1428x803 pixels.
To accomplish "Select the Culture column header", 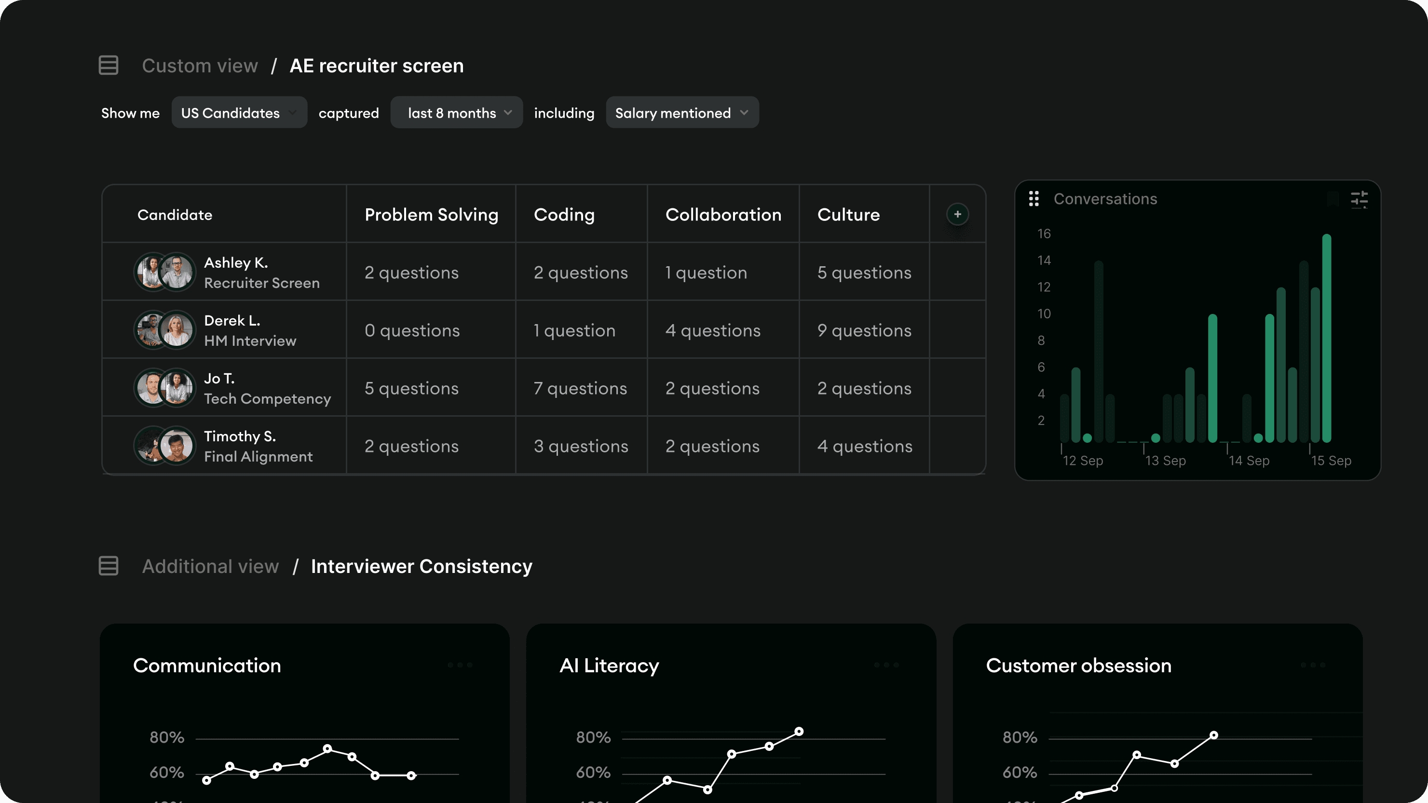I will click(848, 215).
